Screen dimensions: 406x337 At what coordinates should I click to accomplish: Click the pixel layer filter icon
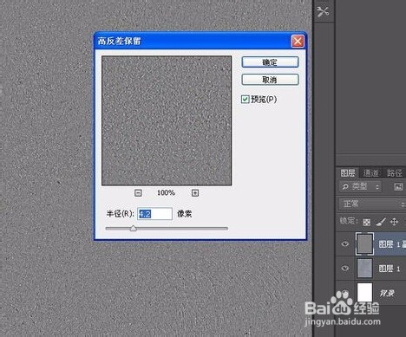point(398,187)
